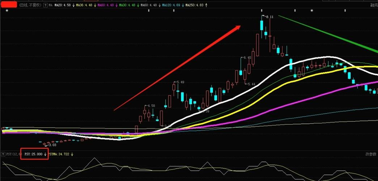
Task: Click the asterisk marker right of the peak
Action: click(312, 11)
